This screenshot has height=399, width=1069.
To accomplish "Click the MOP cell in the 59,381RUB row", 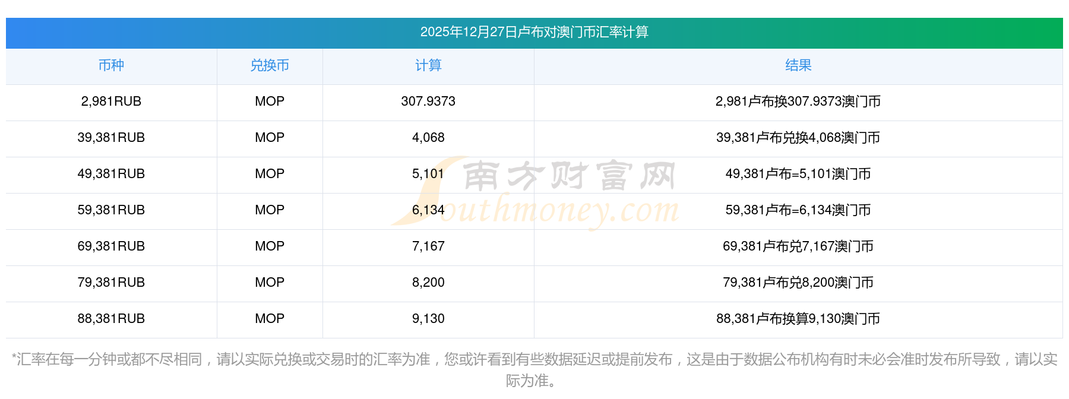I will point(270,210).
